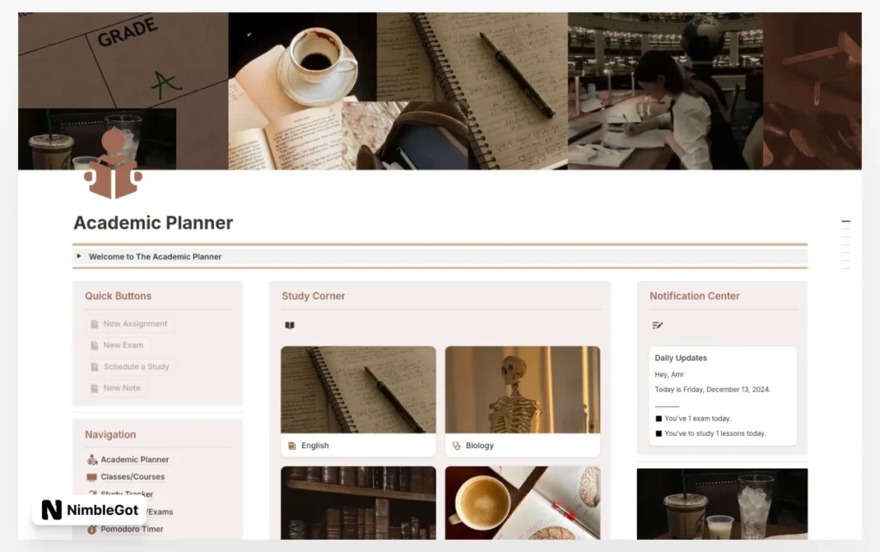Click the table of contents minimap at the right edge
This screenshot has width=880, height=552.
point(846,245)
